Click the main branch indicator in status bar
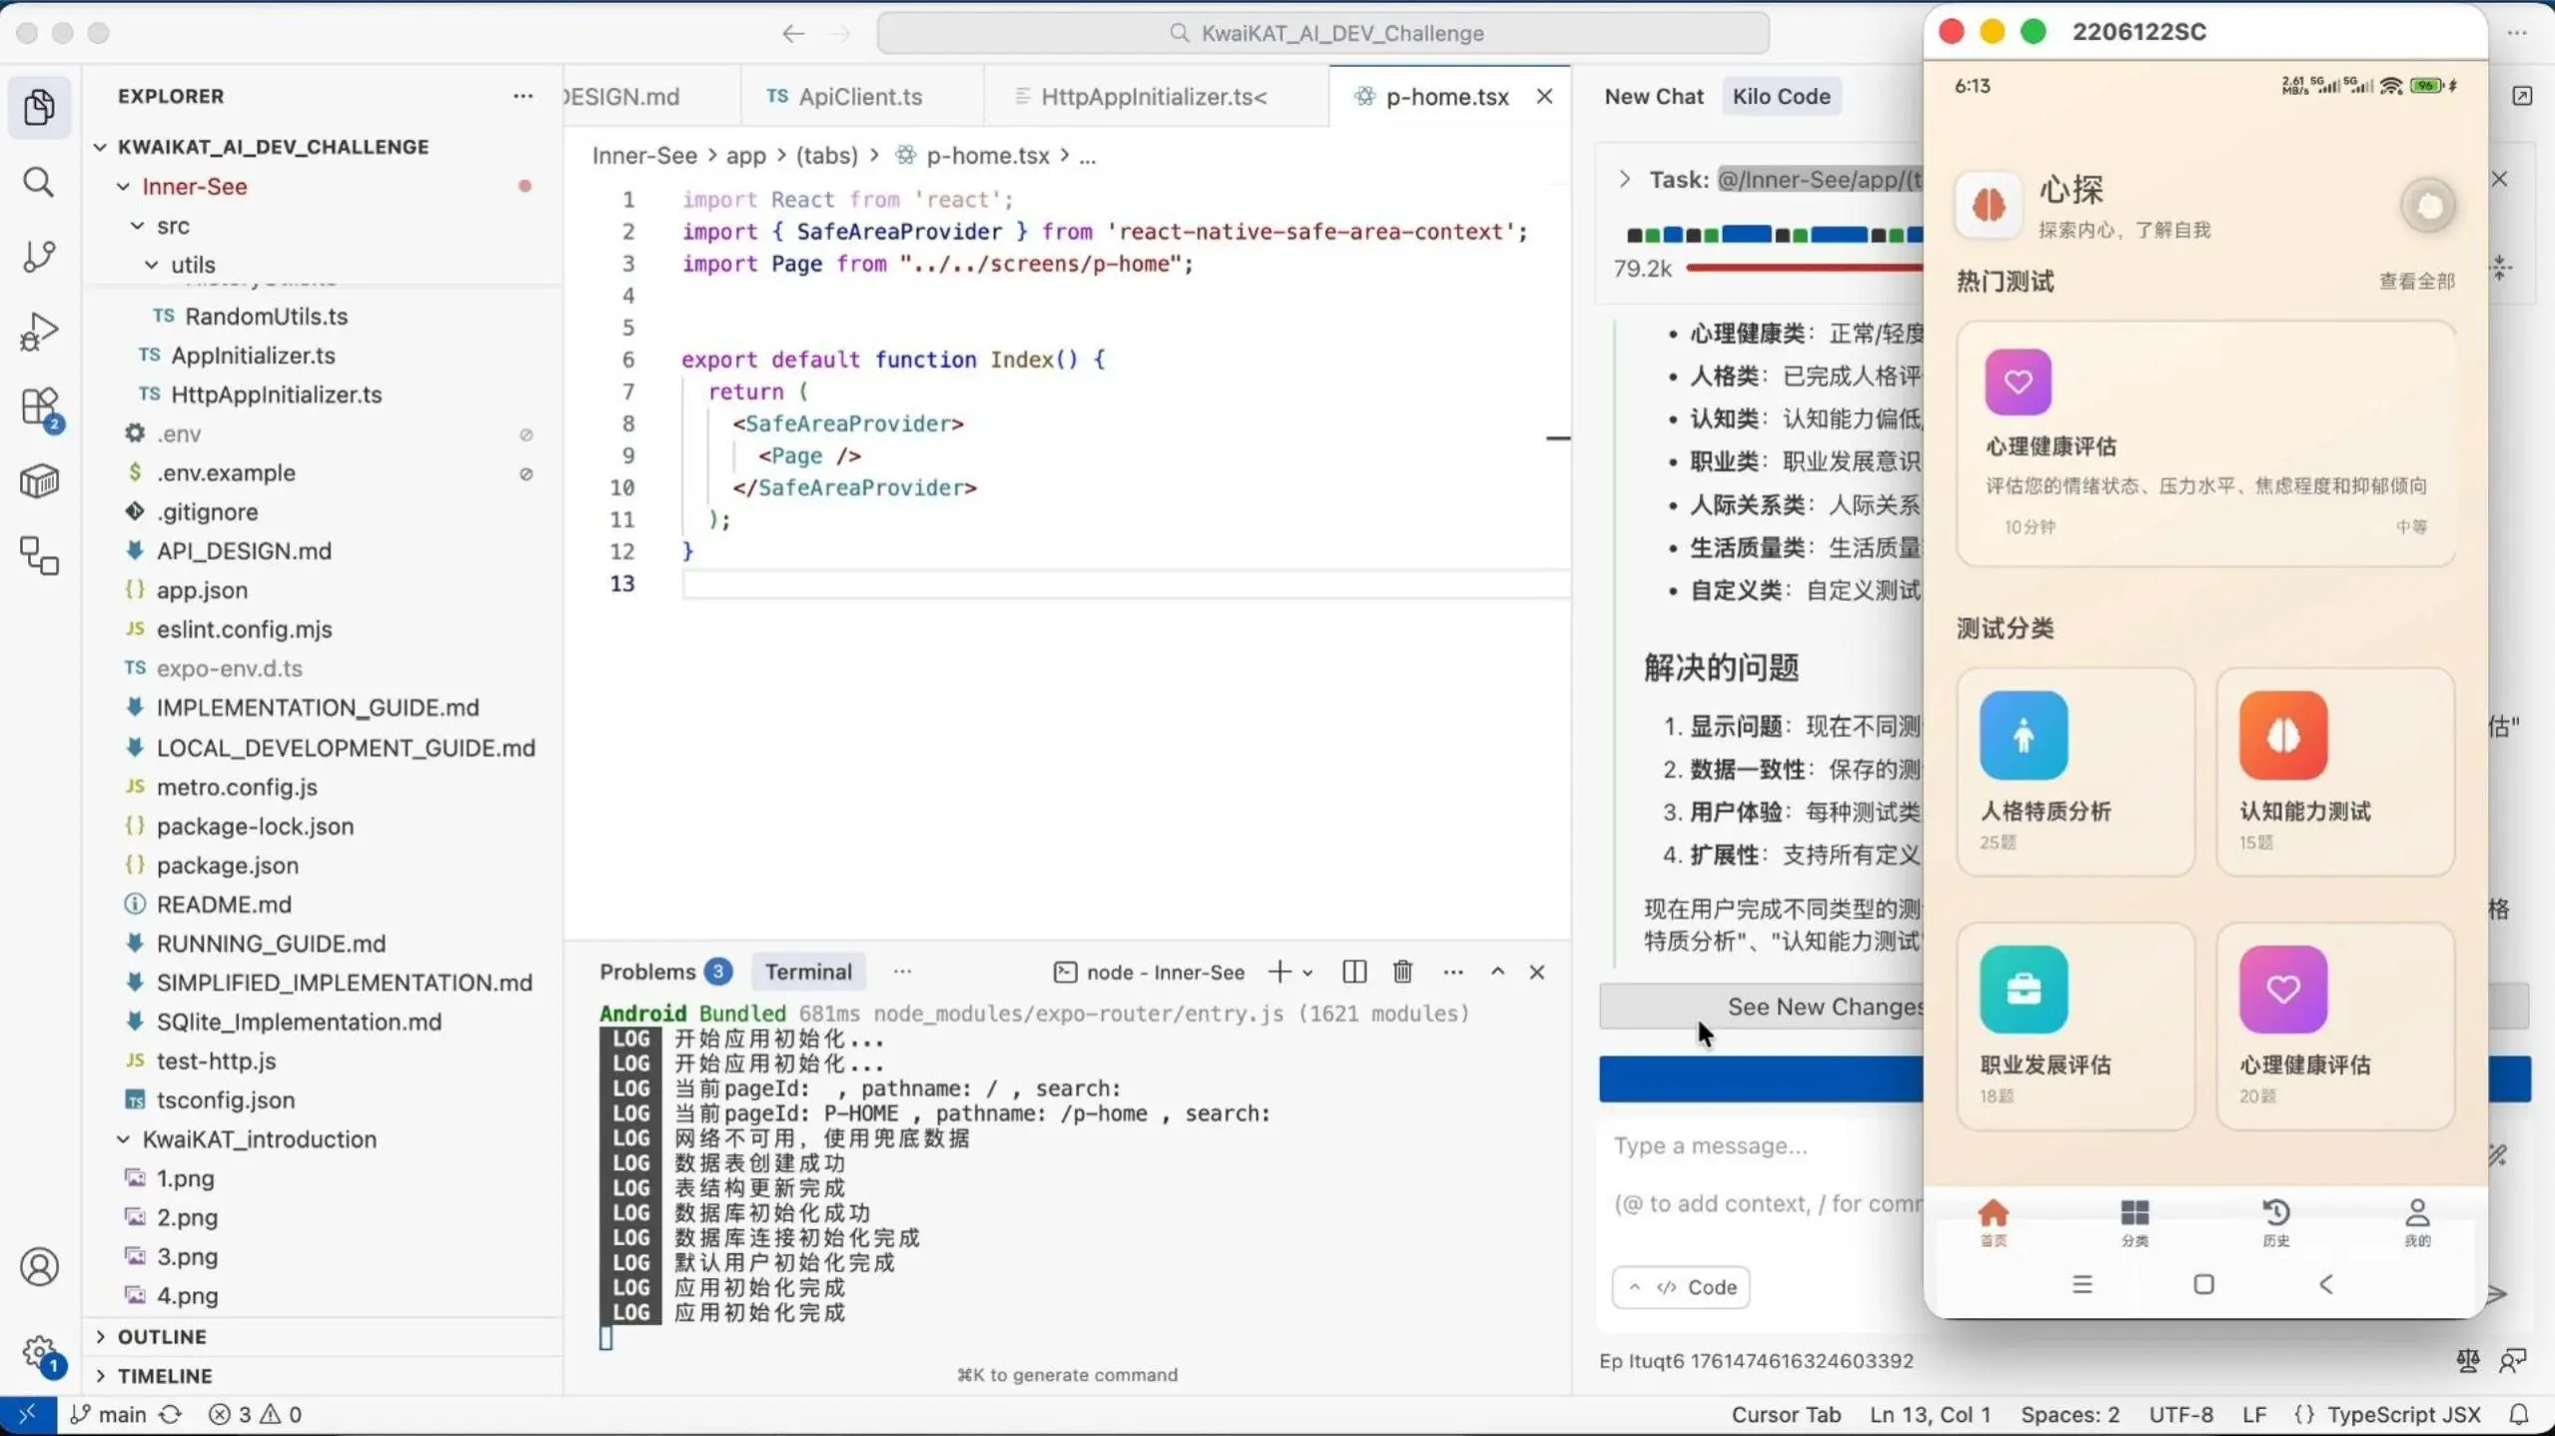Viewport: 2555px width, 1436px height. [110, 1415]
